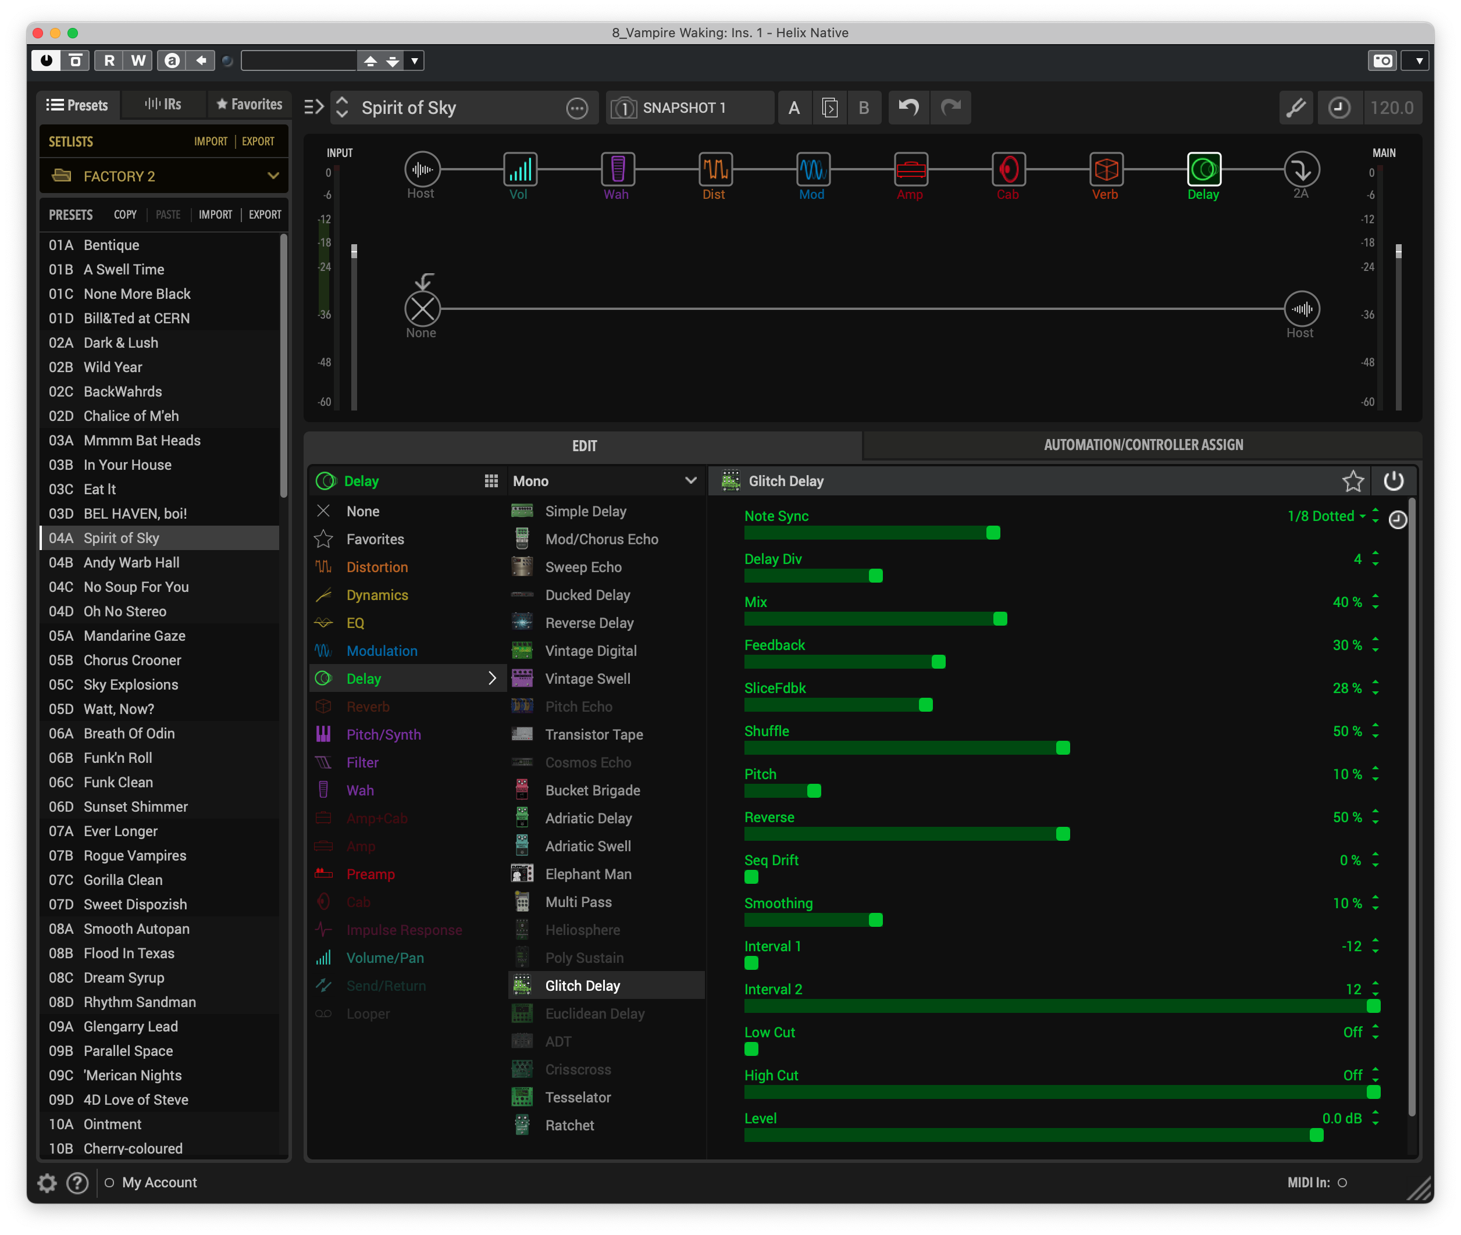Viewport: 1461px width, 1235px height.
Task: Click the Amp block icon
Action: [910, 169]
